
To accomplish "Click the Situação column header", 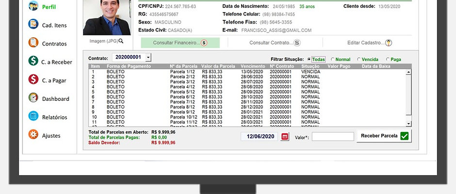I will pyautogui.click(x=311, y=66).
